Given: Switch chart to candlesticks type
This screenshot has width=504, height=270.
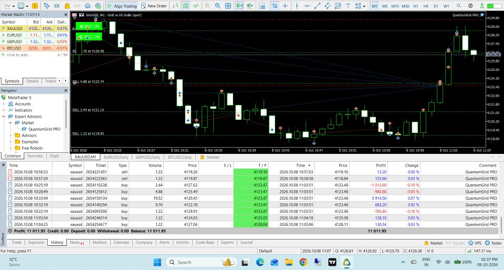Looking at the screenshot, I should point(186,6).
